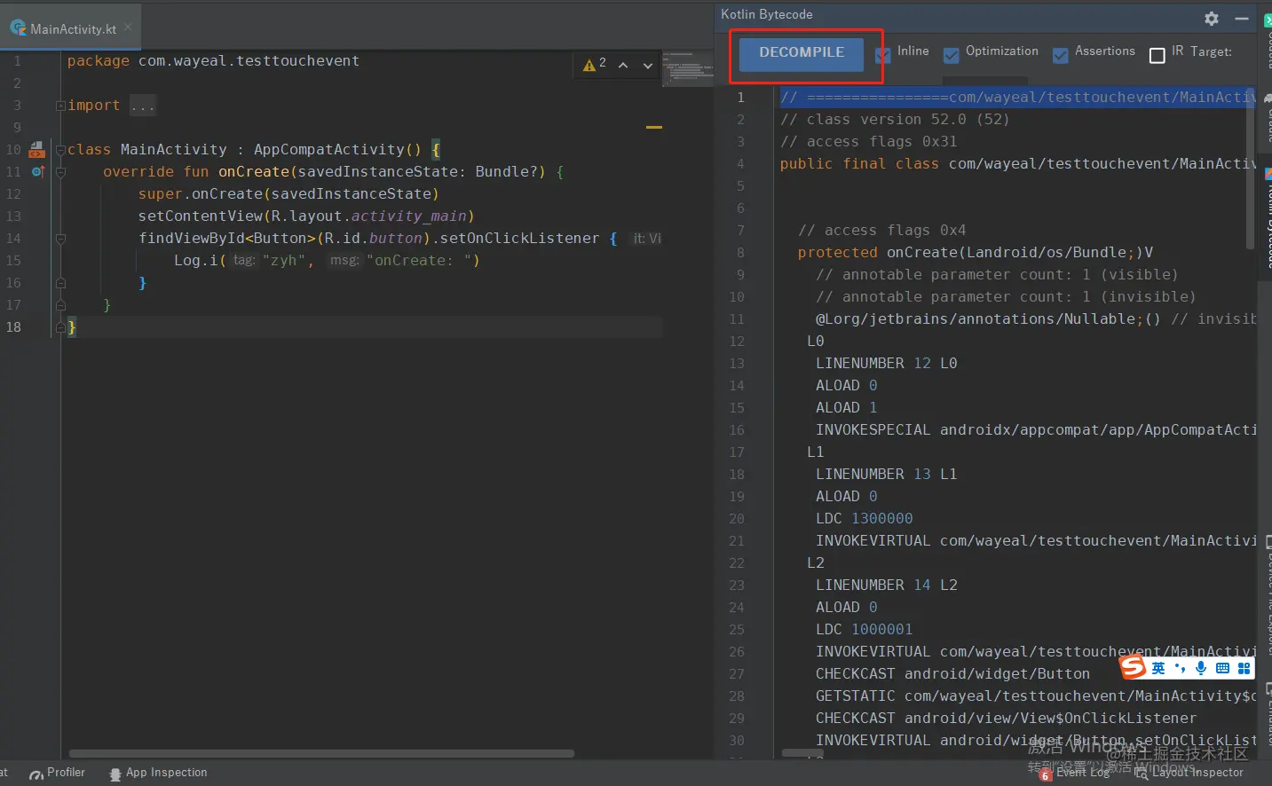Click the DECOMPILE button
This screenshot has width=1272, height=786.
[802, 53]
